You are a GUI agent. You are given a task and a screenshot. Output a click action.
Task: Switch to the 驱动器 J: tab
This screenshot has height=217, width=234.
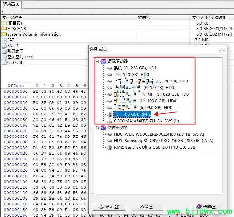click(x=11, y=4)
